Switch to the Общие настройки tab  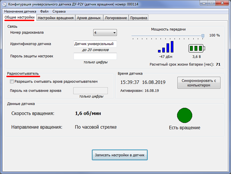point(19,17)
